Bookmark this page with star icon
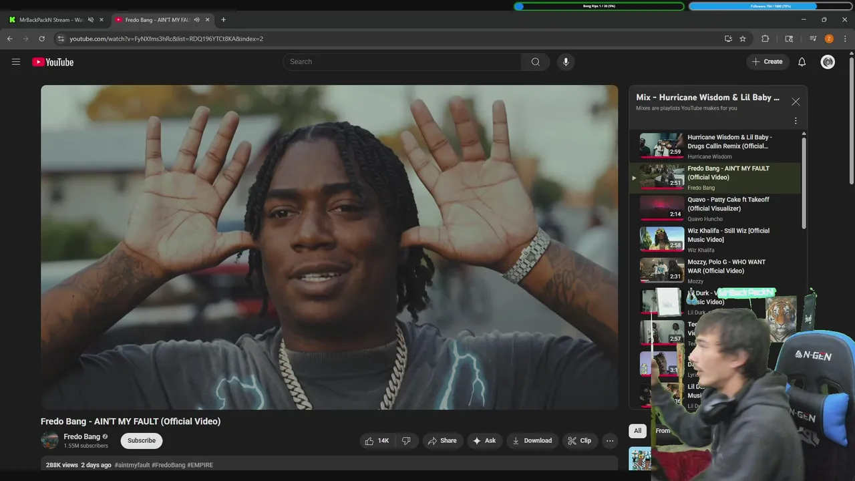This screenshot has height=481, width=855. tap(743, 39)
